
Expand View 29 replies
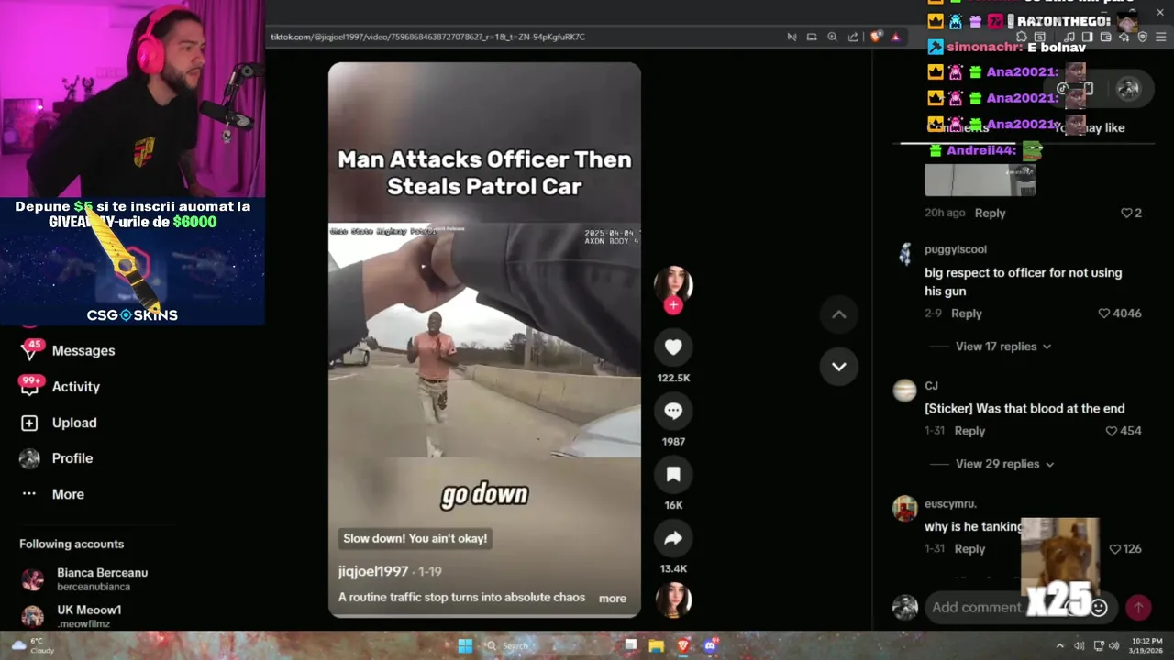tap(1004, 464)
